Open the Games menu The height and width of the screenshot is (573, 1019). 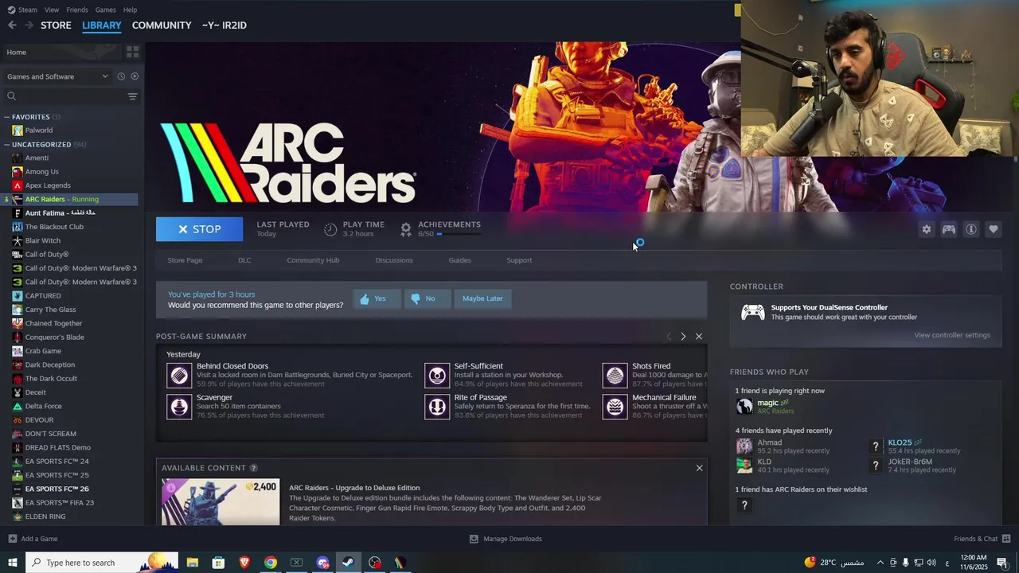coord(105,10)
